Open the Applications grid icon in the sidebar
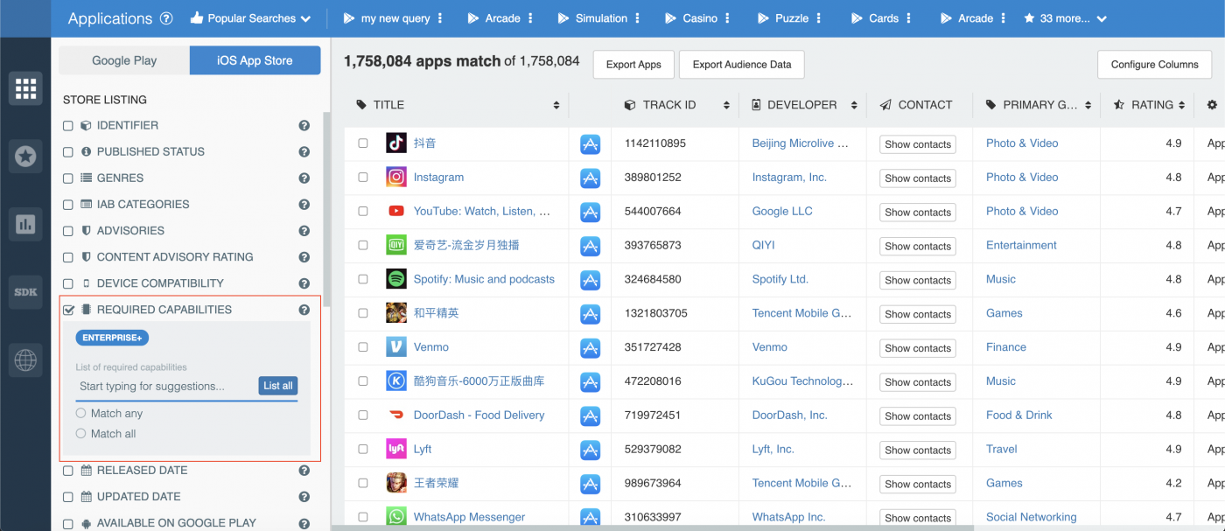This screenshot has height=531, width=1225. [25, 87]
